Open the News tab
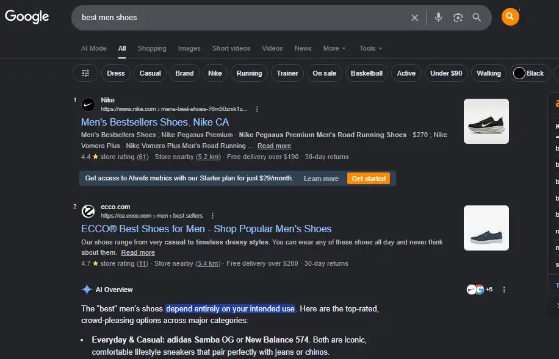This screenshot has width=559, height=359. (x=303, y=48)
